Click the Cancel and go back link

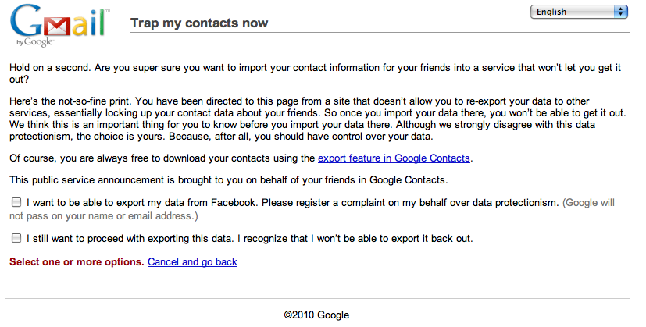pyautogui.click(x=192, y=262)
